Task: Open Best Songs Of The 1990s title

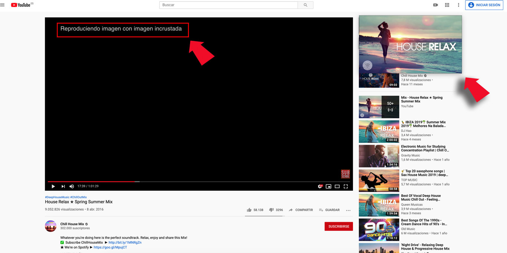Action: (424, 222)
